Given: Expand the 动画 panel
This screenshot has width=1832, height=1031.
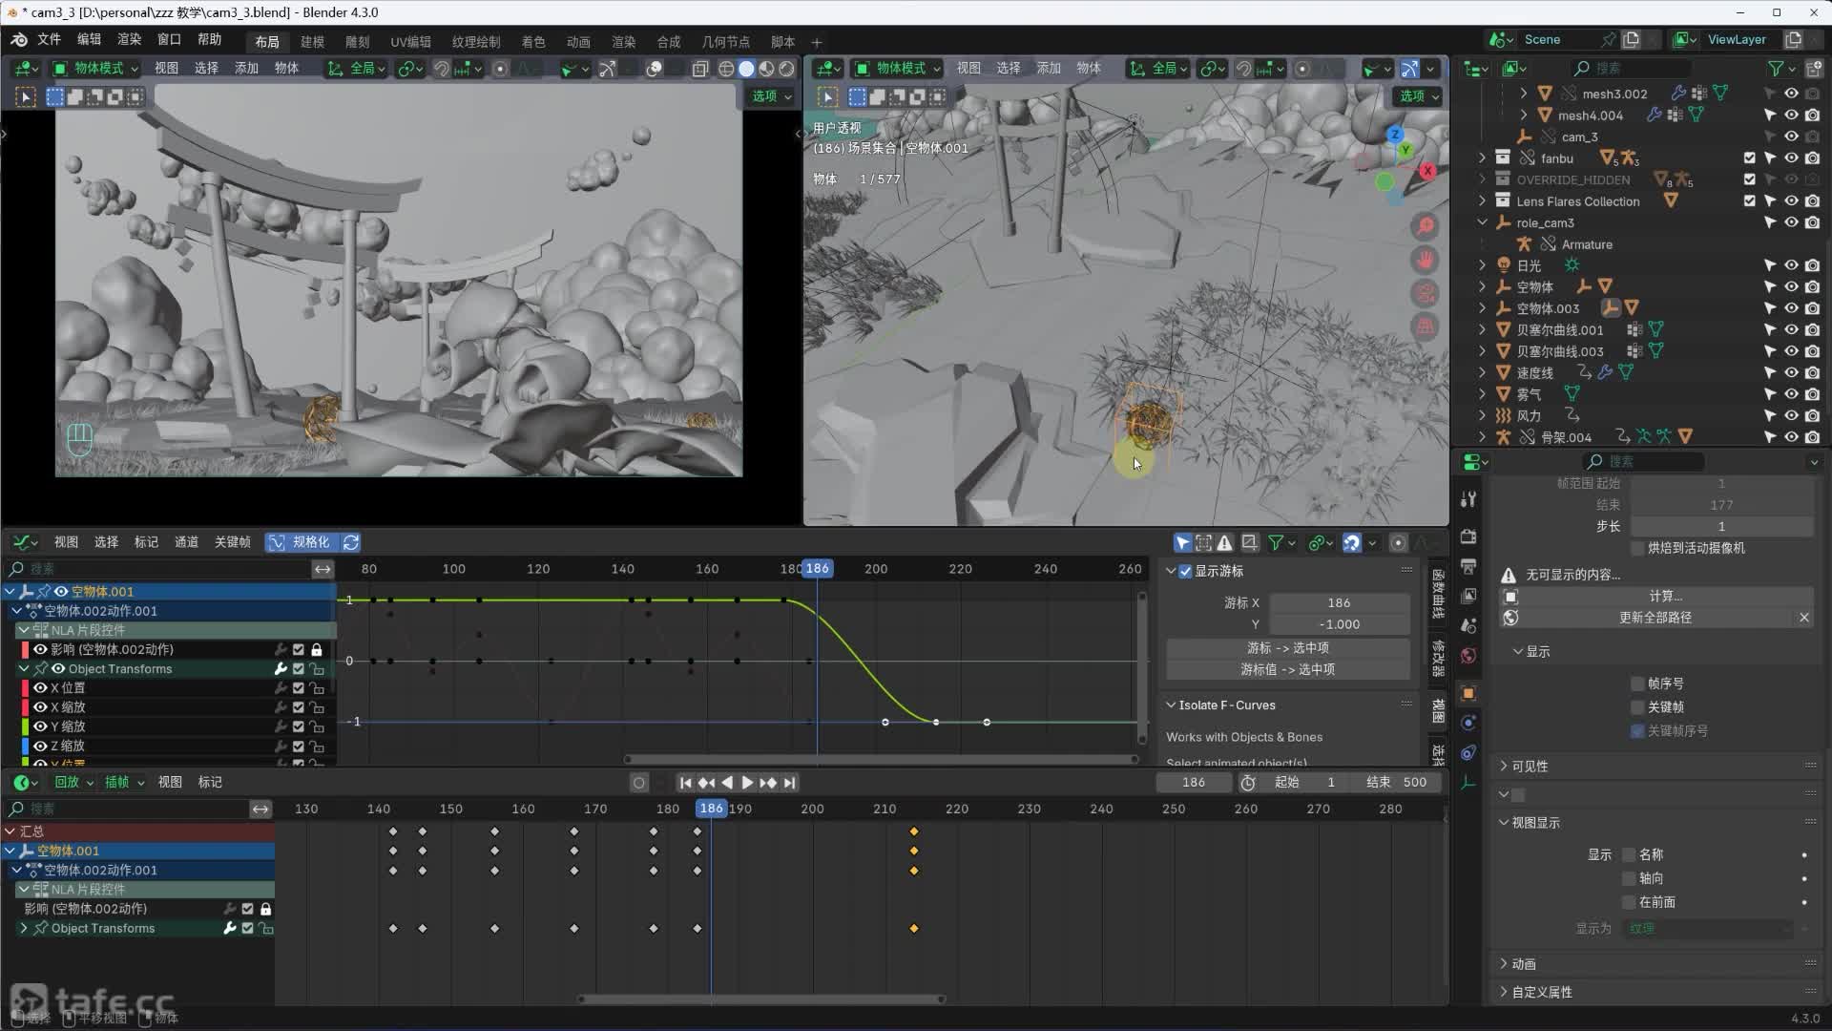Looking at the screenshot, I should click(x=1523, y=964).
